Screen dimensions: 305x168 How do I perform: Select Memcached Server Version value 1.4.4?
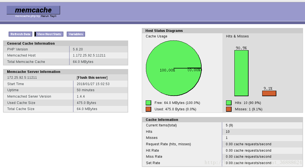81,96
